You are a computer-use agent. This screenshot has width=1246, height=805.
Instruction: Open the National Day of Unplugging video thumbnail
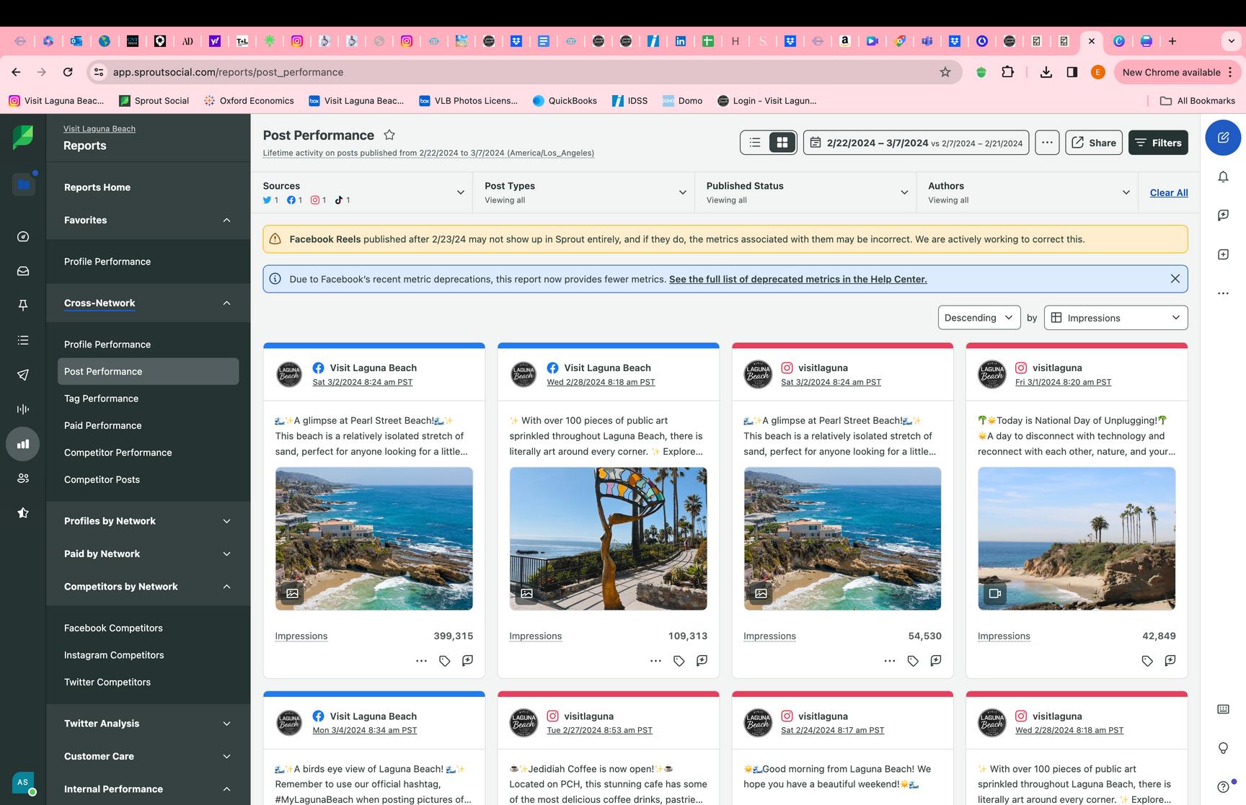[1077, 538]
